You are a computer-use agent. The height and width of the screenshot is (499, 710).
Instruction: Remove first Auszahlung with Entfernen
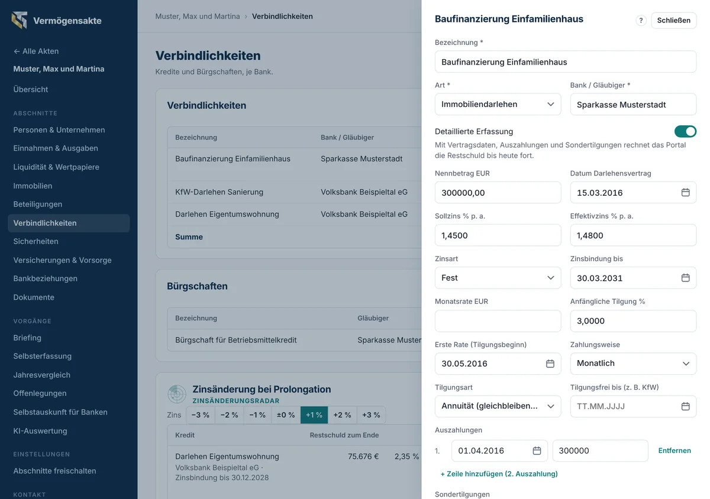674,451
